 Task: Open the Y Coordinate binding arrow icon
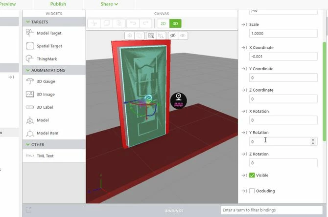pos(244,69)
